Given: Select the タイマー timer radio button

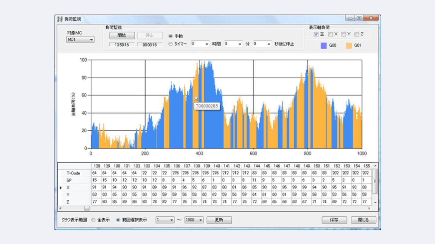Looking at the screenshot, I should pyautogui.click(x=171, y=44).
